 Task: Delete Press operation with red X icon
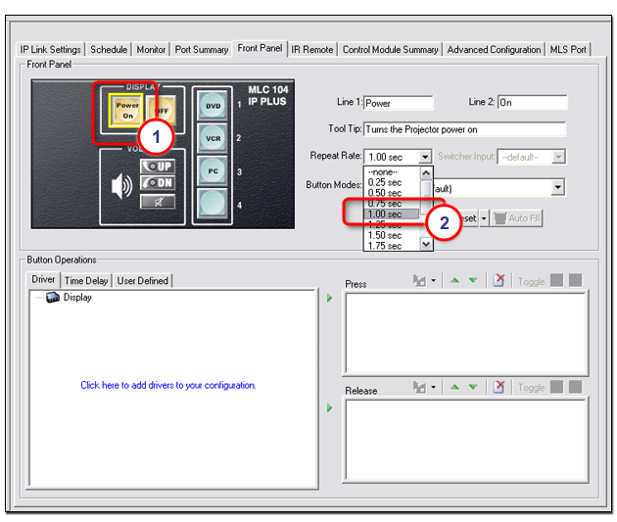point(498,280)
